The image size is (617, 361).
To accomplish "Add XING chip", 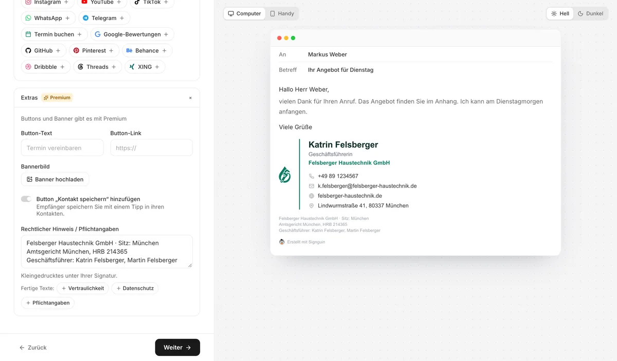I will coord(145,67).
